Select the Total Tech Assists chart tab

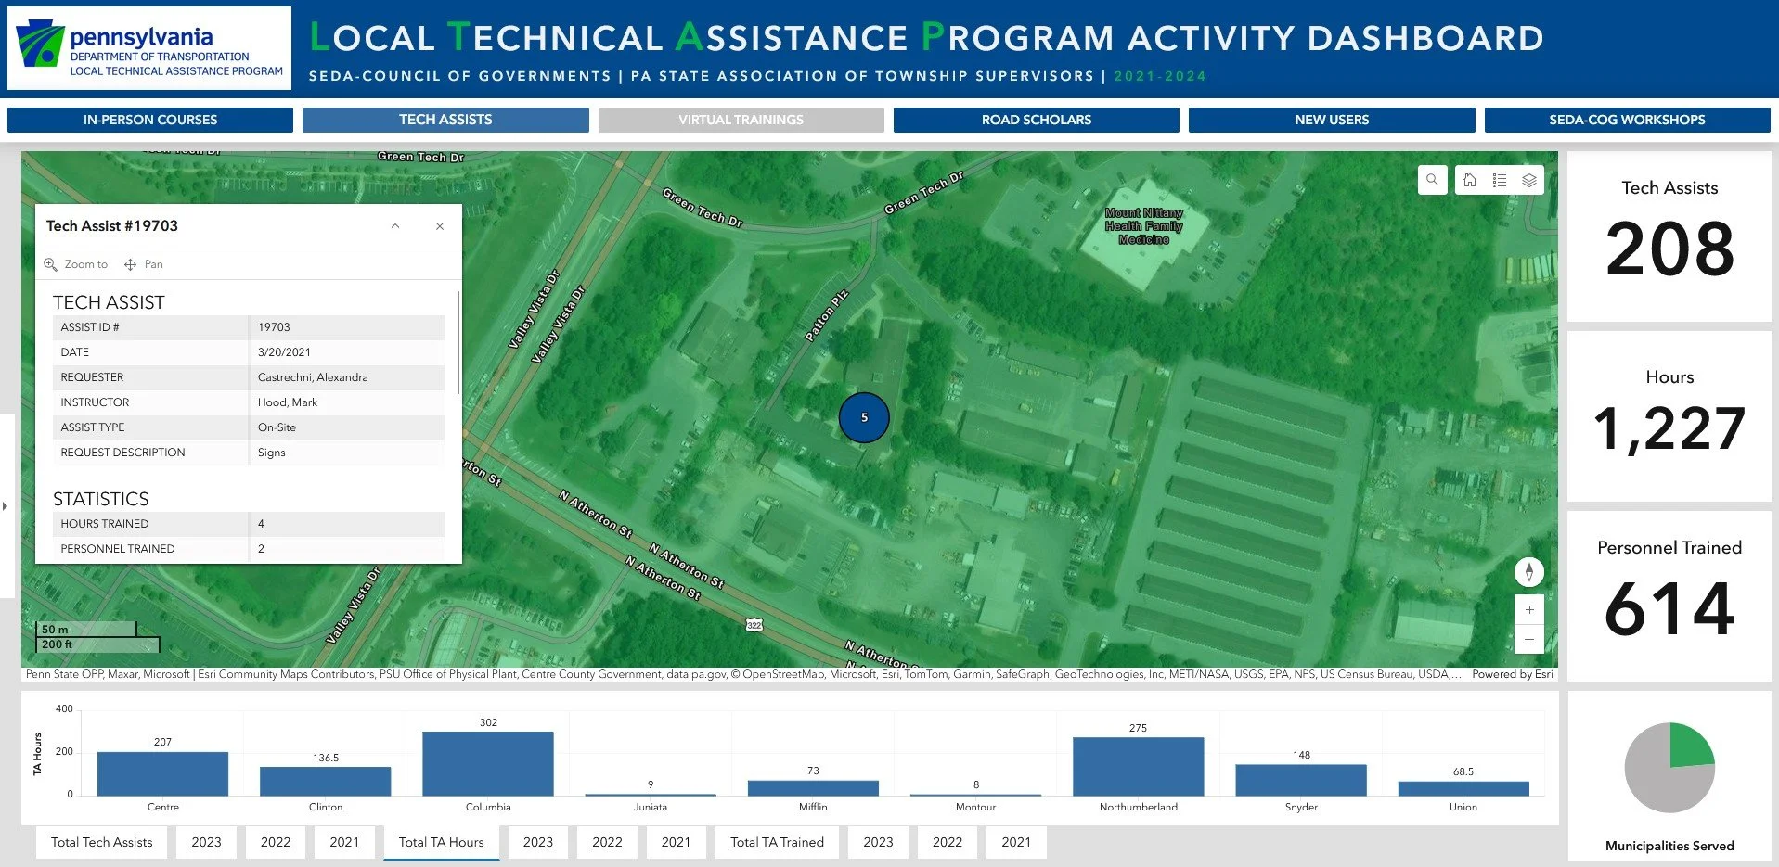(102, 842)
